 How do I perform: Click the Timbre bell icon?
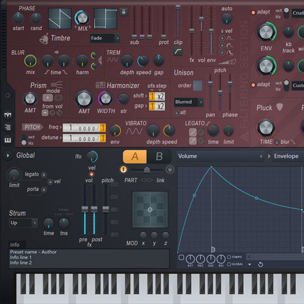tap(44, 39)
